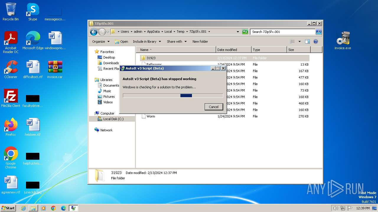Open address bar history dropdown
The image size is (378, 212).
[238, 32]
